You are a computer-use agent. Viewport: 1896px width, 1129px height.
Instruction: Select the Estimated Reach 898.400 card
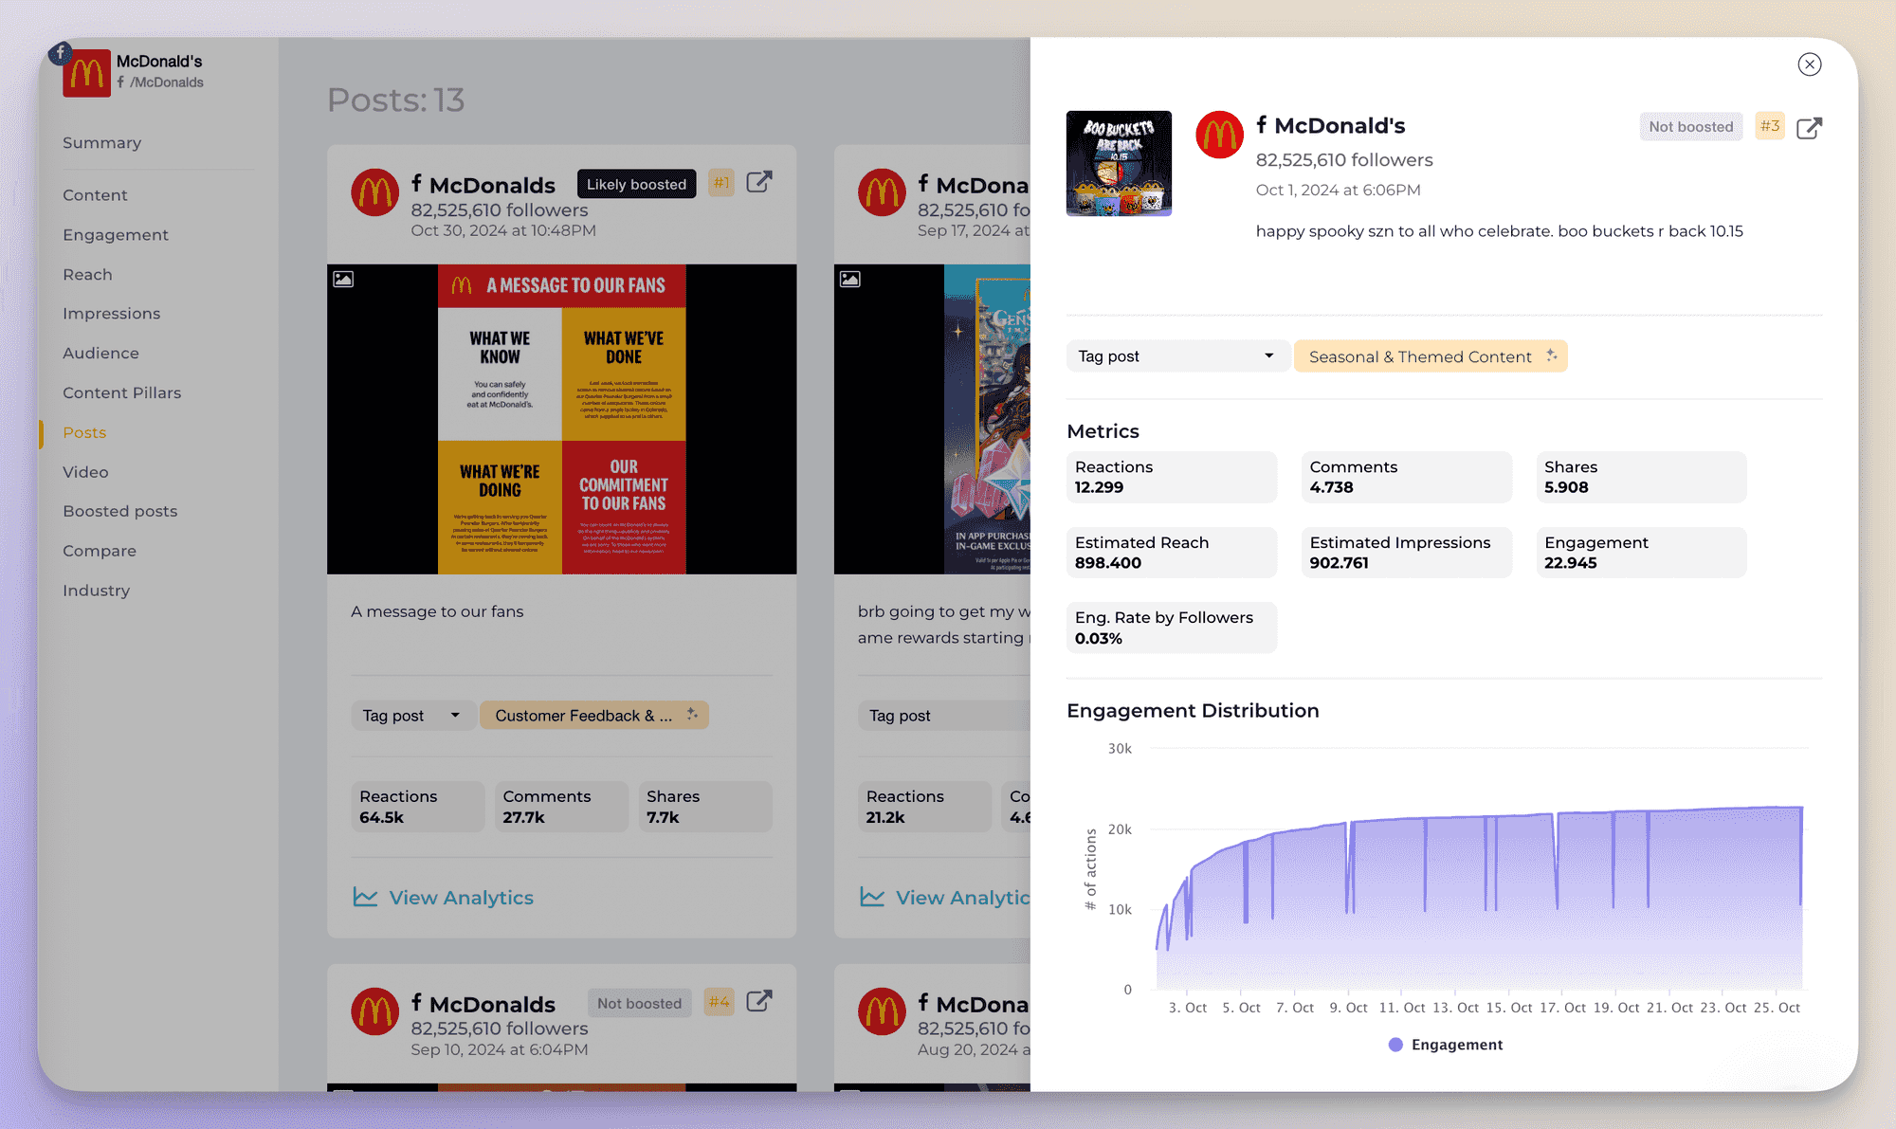click(x=1172, y=553)
